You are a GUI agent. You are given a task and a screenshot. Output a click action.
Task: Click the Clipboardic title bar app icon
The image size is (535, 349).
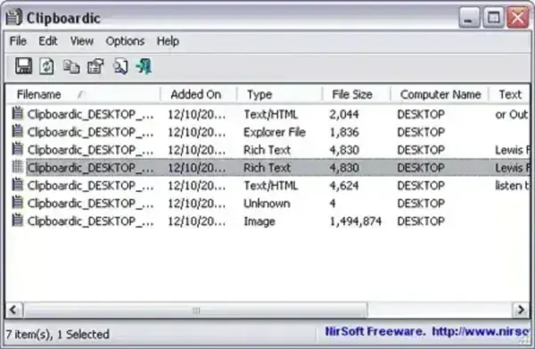(13, 17)
